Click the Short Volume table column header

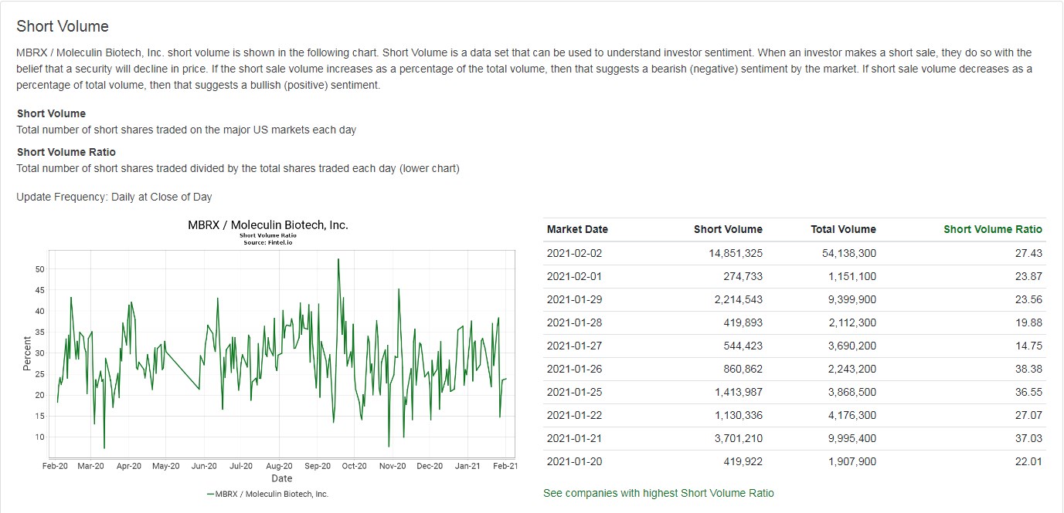tap(728, 229)
